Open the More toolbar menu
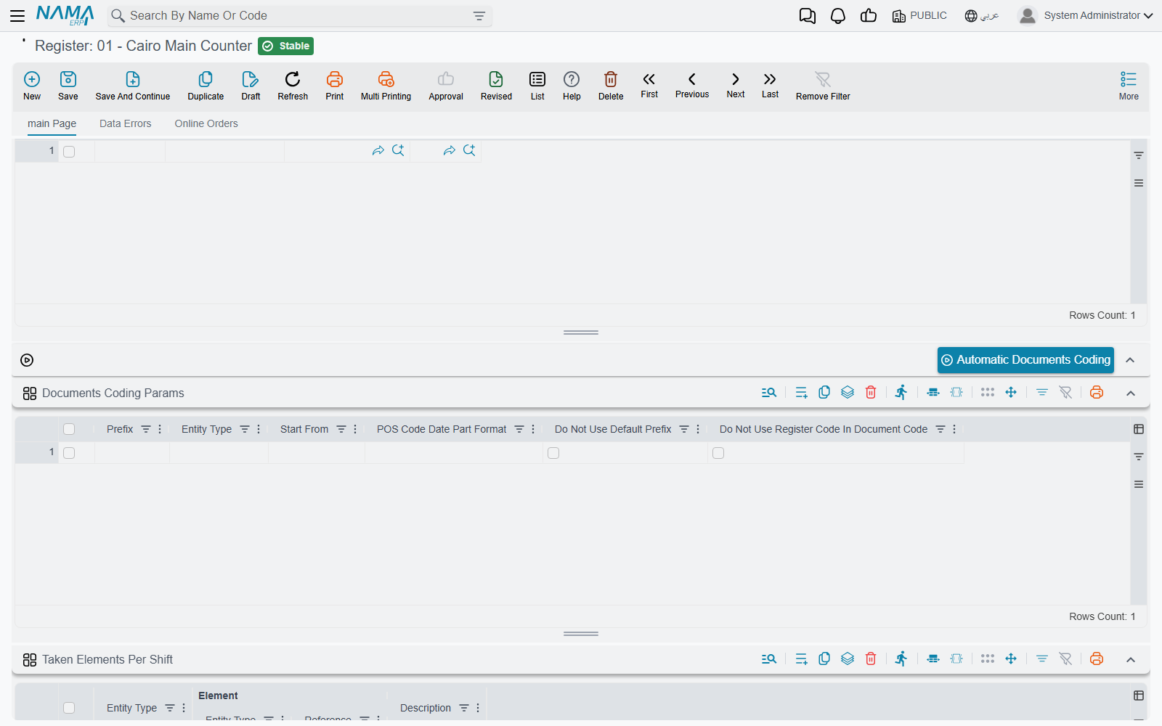The height and width of the screenshot is (726, 1162). point(1129,86)
